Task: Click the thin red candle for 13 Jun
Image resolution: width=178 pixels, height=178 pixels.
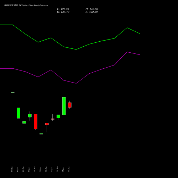Action: (x=53, y=119)
